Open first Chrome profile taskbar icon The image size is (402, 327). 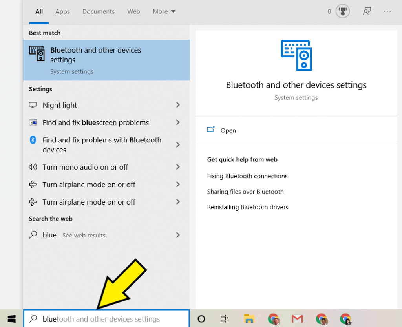tap(274, 319)
